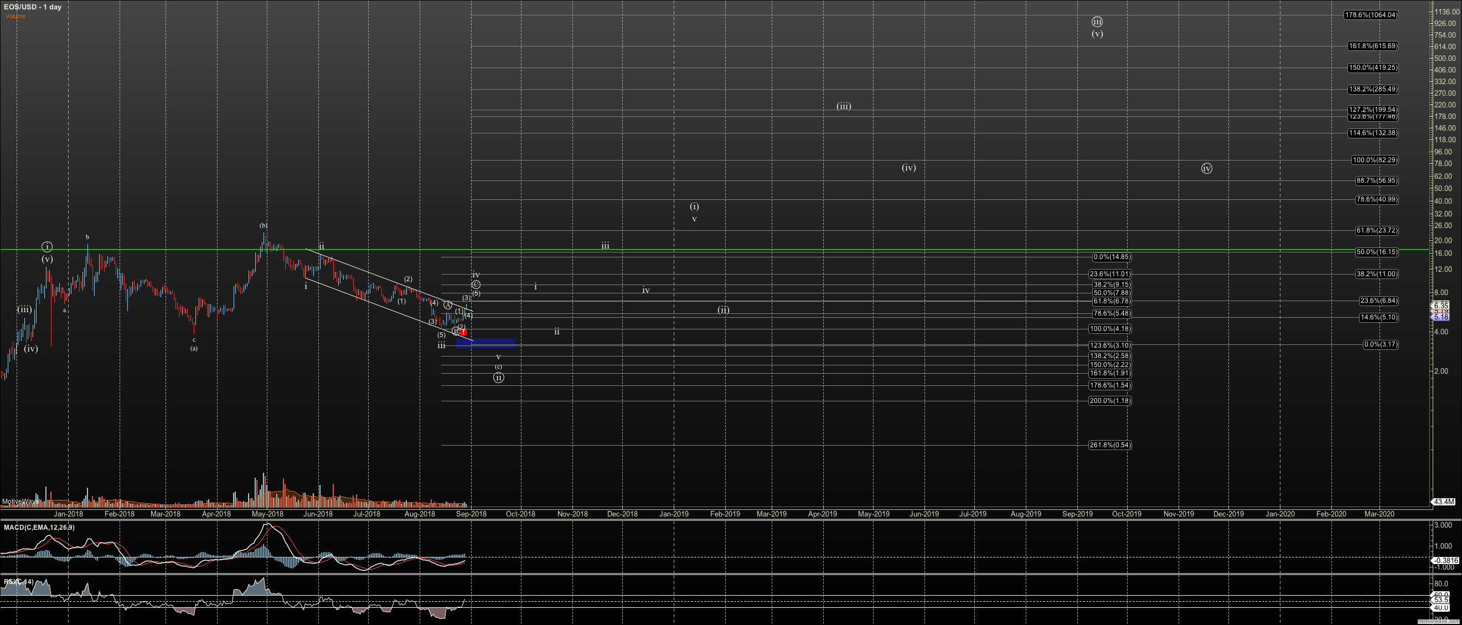The image size is (1462, 625).
Task: Select the EOS/USD - 1 day chart title
Action: (x=31, y=7)
